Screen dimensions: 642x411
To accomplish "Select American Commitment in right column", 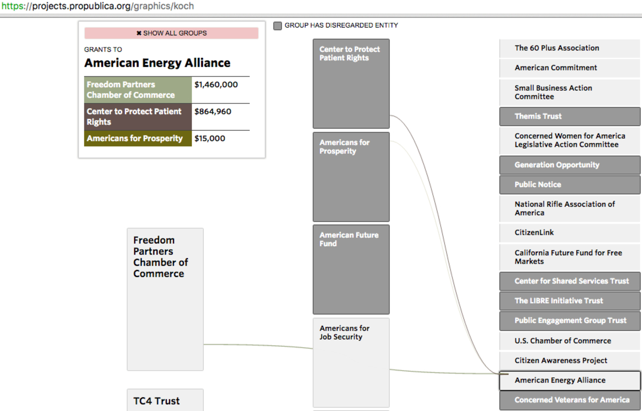I will (569, 68).
